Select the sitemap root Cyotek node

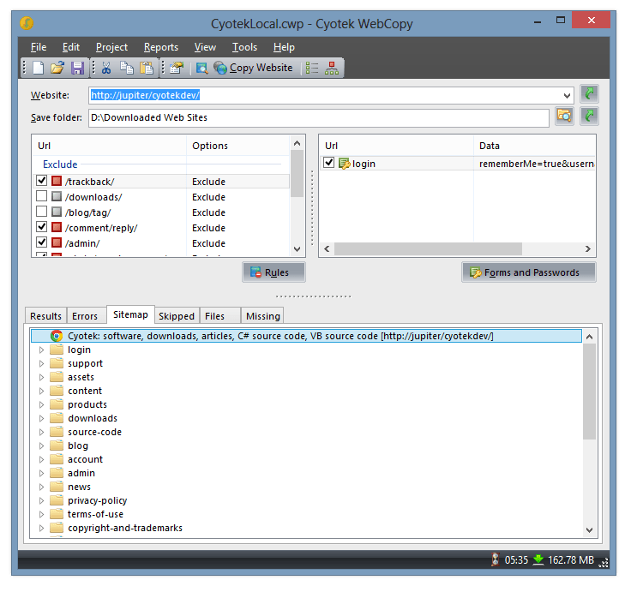307,336
